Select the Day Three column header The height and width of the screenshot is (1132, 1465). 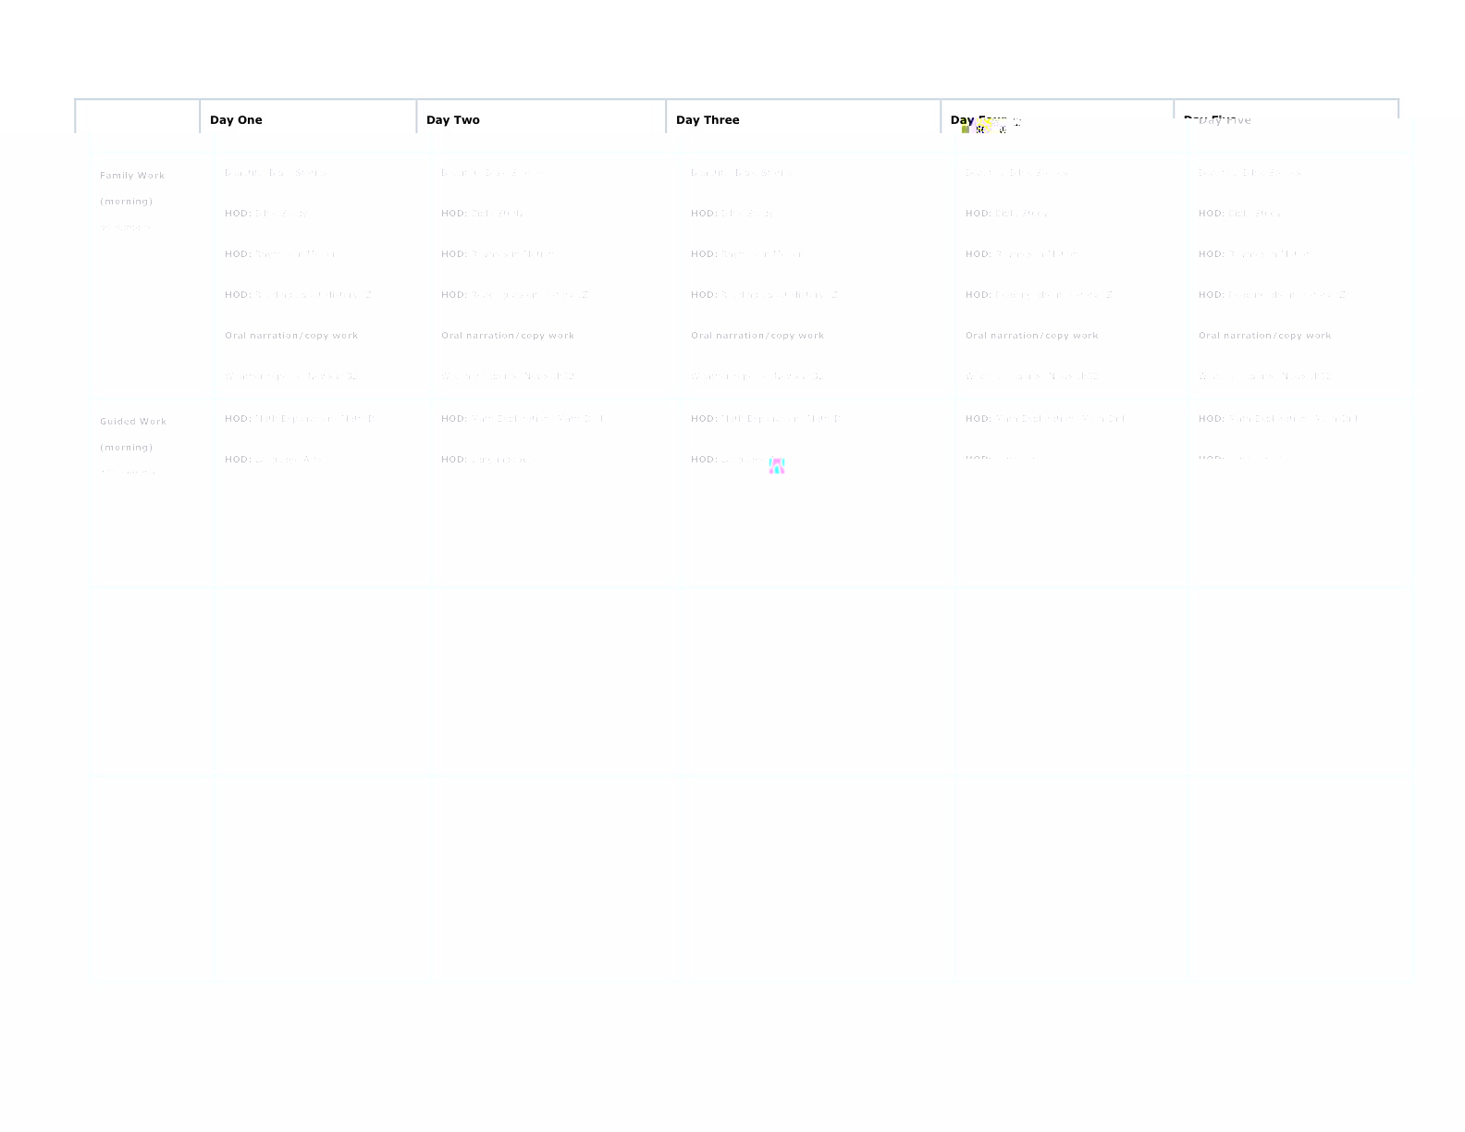pyautogui.click(x=708, y=120)
